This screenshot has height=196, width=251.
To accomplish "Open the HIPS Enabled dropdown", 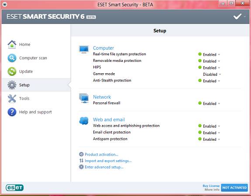I will pos(211,68).
